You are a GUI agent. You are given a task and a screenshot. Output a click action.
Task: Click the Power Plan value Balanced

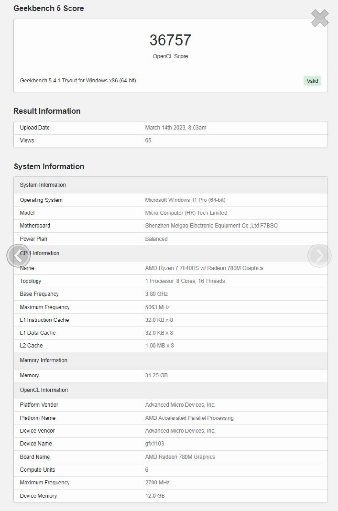click(156, 239)
